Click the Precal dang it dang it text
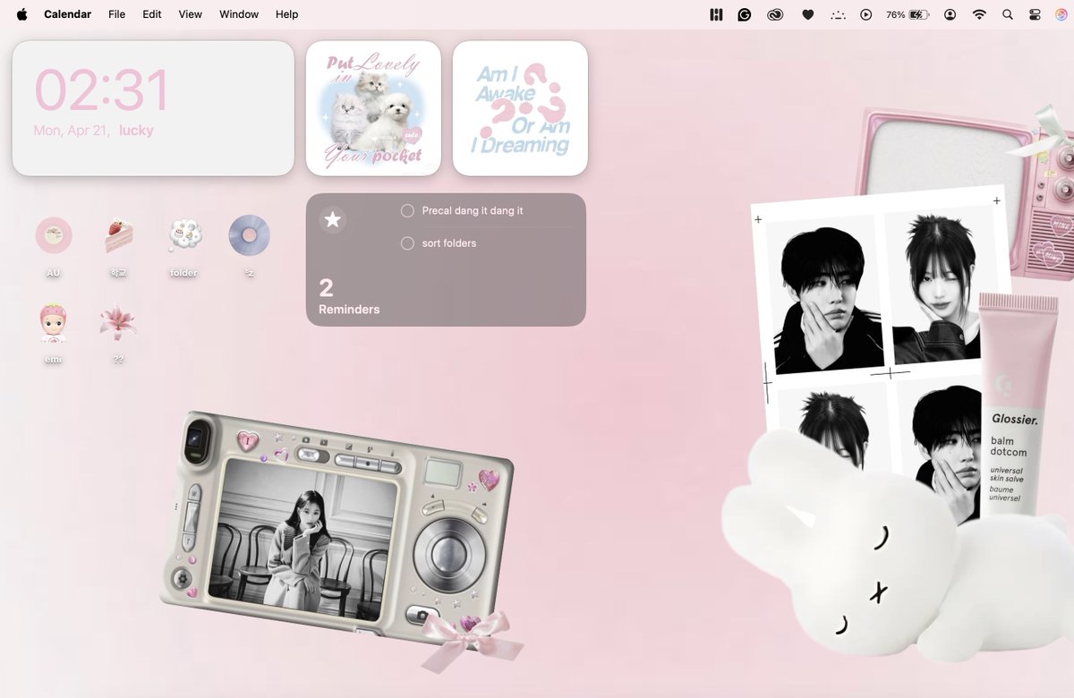Image resolution: width=1074 pixels, height=698 pixels. [473, 211]
